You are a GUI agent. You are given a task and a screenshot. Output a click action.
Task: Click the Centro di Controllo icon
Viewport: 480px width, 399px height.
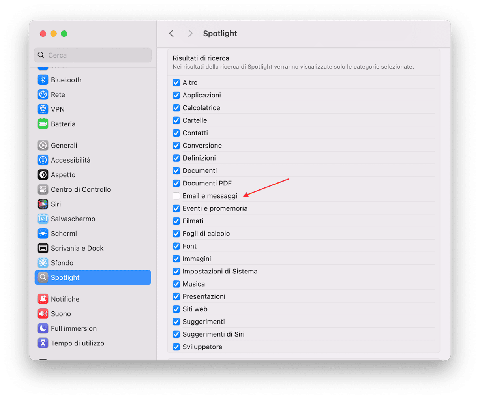coord(43,189)
